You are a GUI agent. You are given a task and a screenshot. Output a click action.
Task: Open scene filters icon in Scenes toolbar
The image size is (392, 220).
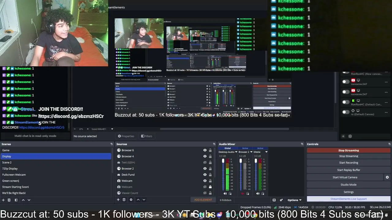coord(16,200)
